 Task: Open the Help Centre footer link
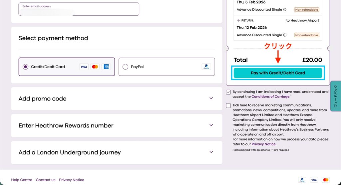(22, 180)
